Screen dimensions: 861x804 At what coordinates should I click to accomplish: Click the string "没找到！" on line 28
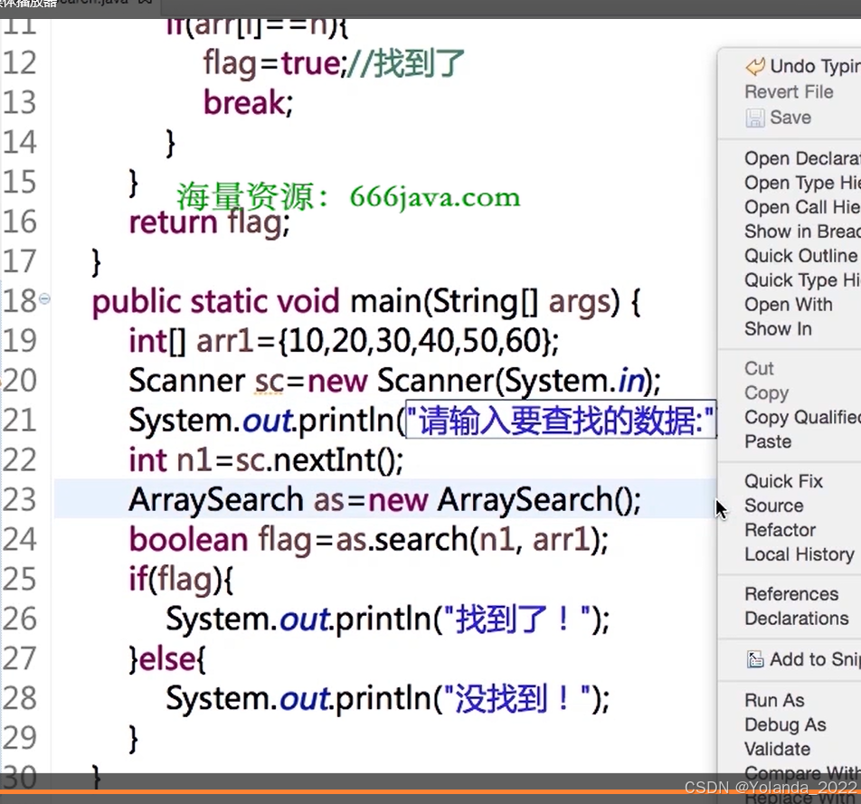tap(517, 698)
